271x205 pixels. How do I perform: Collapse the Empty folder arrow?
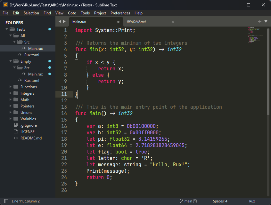coord(11,61)
